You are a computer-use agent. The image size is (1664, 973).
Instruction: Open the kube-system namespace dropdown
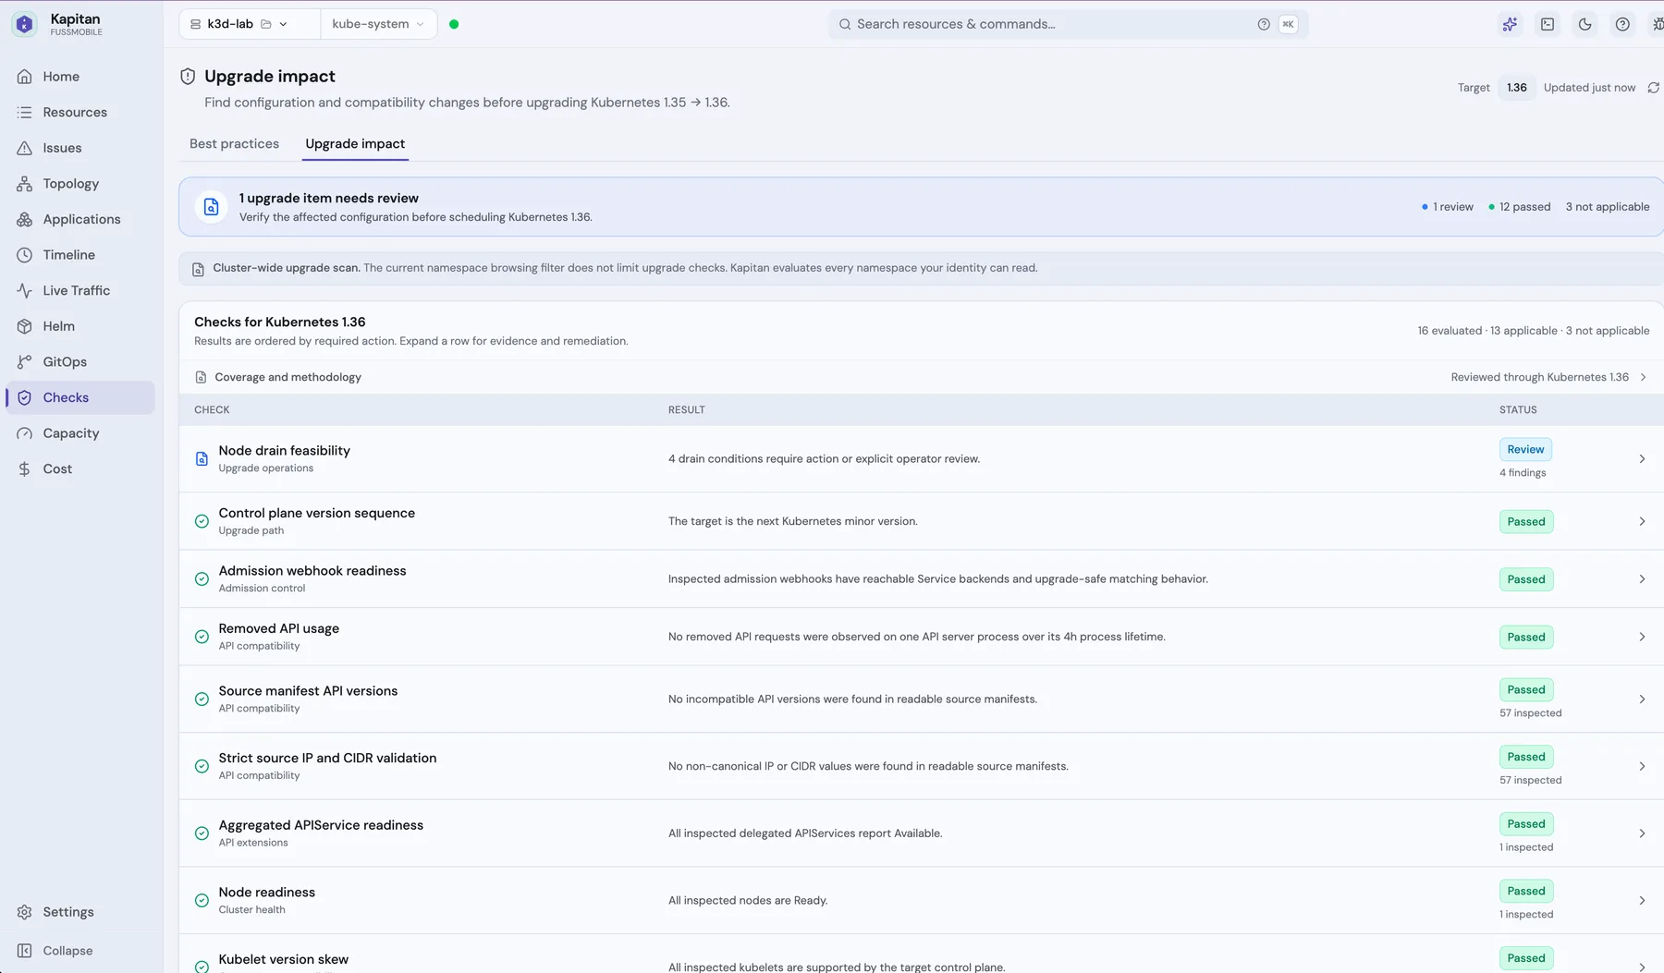pyautogui.click(x=378, y=24)
